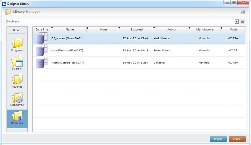Open the Screens group folder
This screenshot has width=251, height=145.
(17, 63)
